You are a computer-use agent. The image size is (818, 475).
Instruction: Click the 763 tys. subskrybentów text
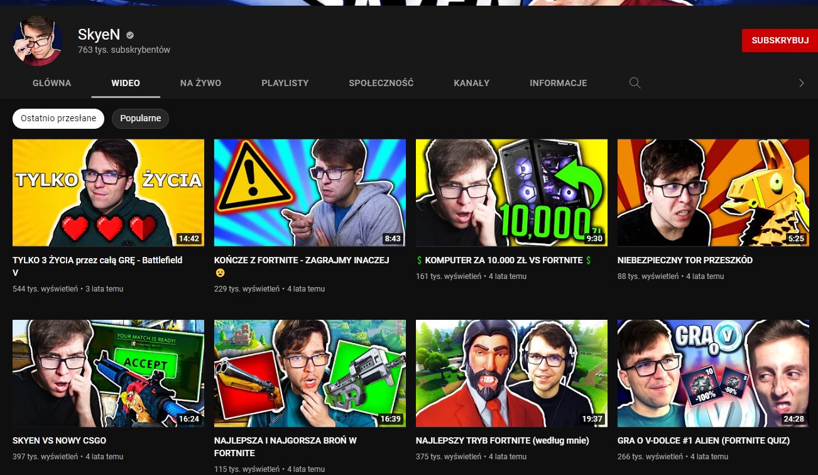(124, 50)
